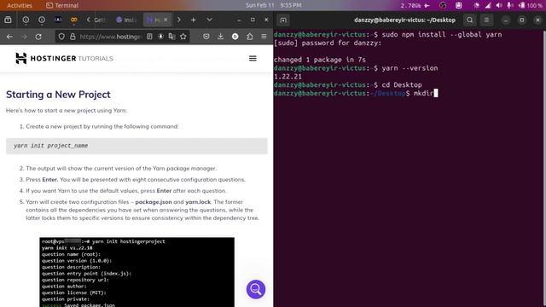Image resolution: width=546 pixels, height=307 pixels.
Task: Click the network speed indicator in top bar
Action: coord(415,6)
